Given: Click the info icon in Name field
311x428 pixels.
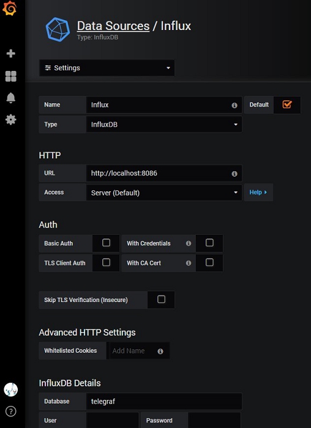Looking at the screenshot, I should [x=234, y=105].
